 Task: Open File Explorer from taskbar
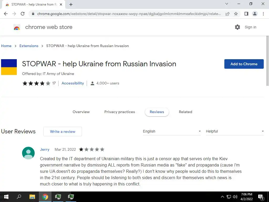pyautogui.click(x=32, y=197)
